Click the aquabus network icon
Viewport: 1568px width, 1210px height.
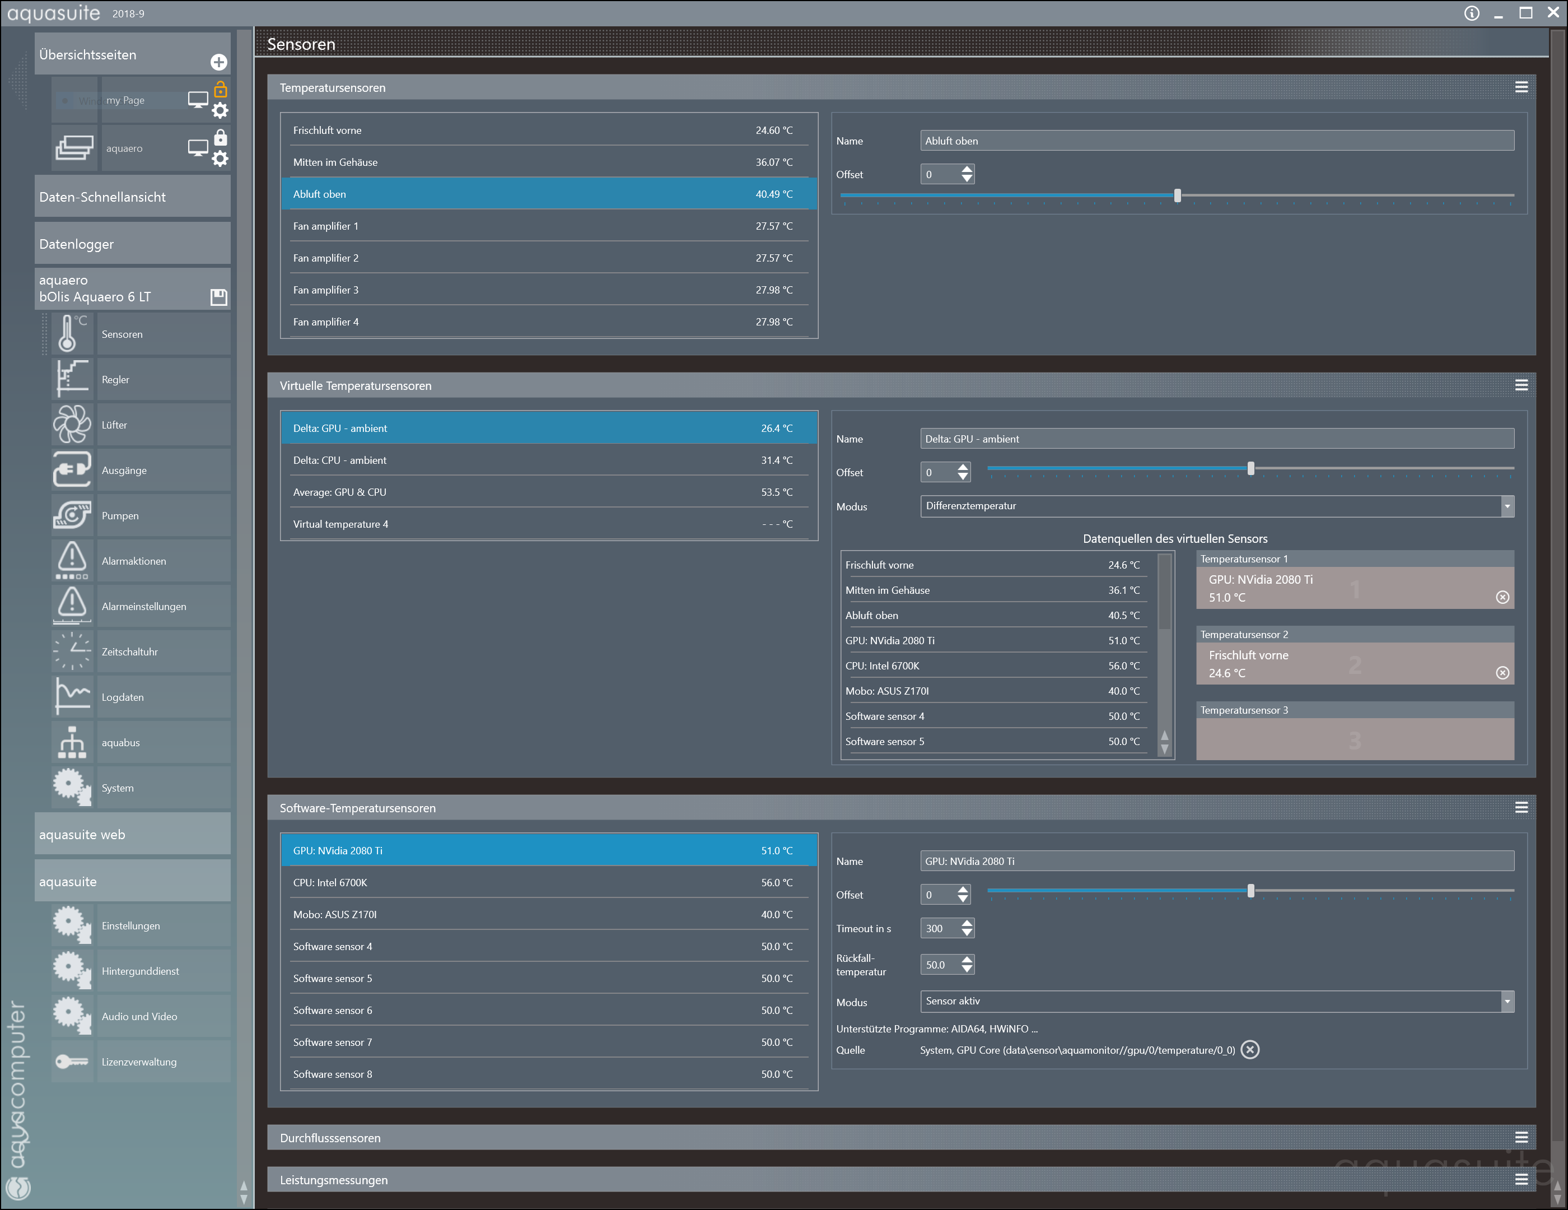[72, 742]
